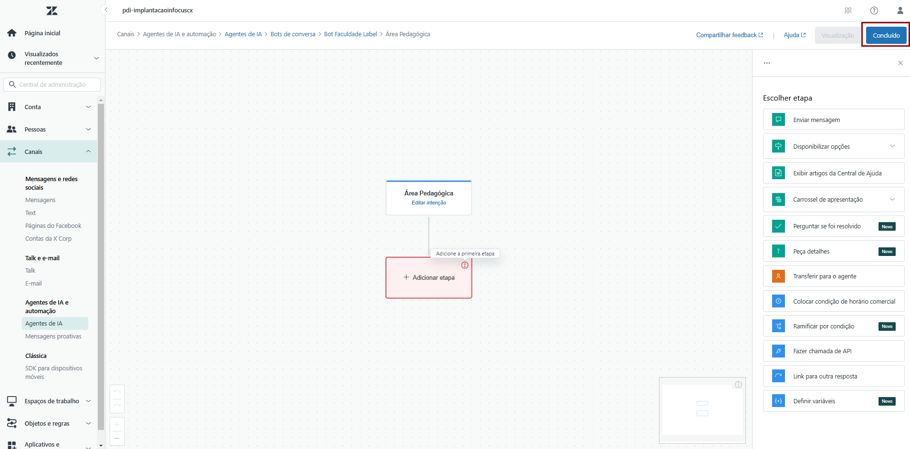
Task: Click the Concluído button
Action: pyautogui.click(x=886, y=35)
